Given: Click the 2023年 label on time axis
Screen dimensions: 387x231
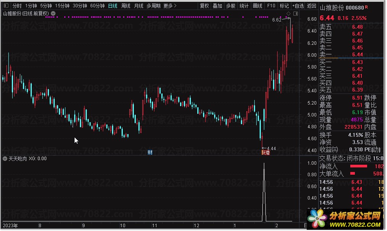Looking at the screenshot, I should [x=10, y=226].
